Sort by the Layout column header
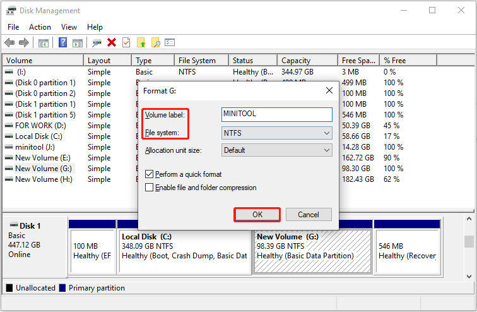Image resolution: width=477 pixels, height=312 pixels. 108,61
